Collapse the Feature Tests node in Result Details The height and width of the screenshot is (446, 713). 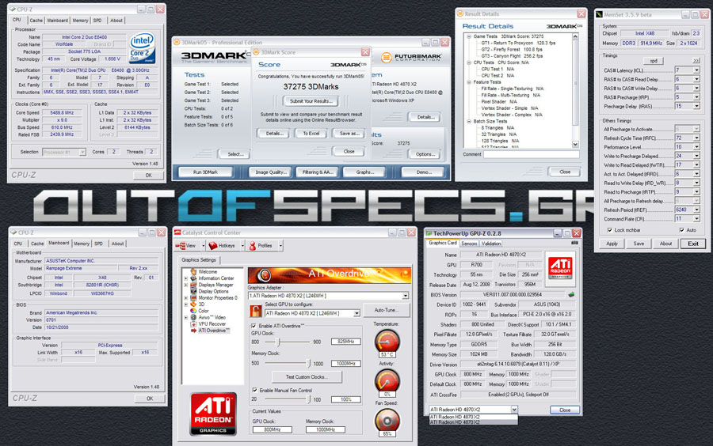469,82
